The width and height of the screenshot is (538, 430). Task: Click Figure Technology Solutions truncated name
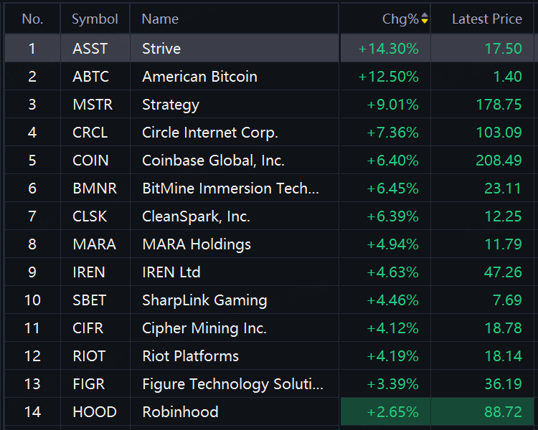click(x=232, y=384)
